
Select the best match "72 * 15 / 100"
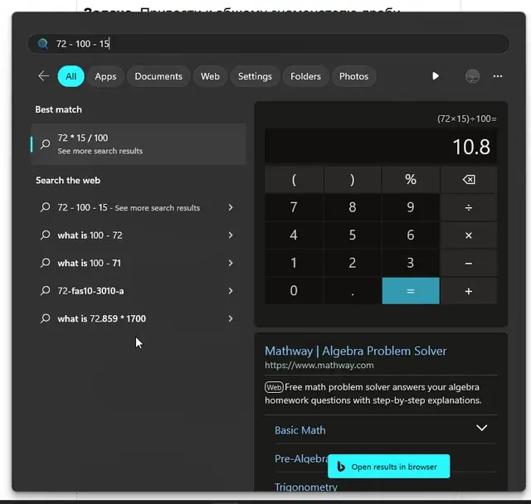[x=139, y=144]
